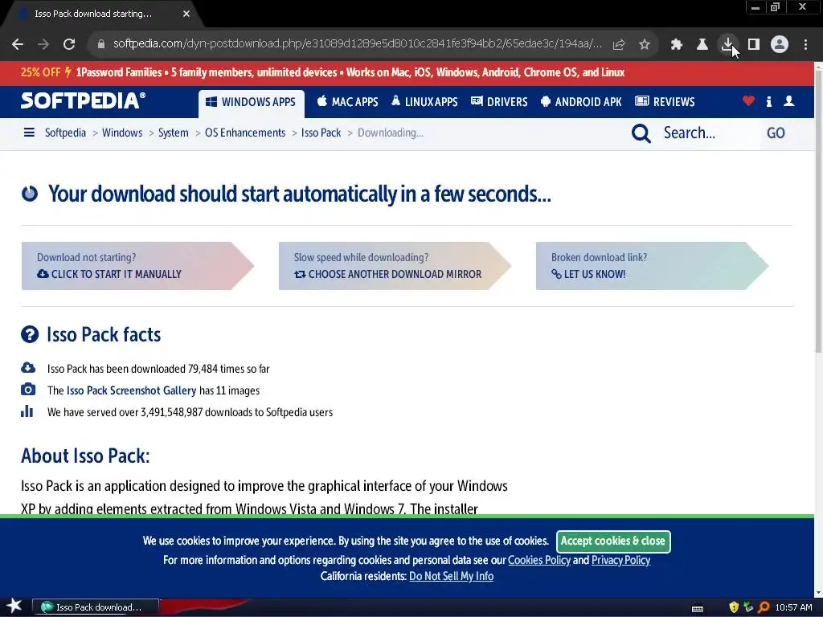Go back using the browser back arrow
This screenshot has height=617, width=823.
(18, 44)
